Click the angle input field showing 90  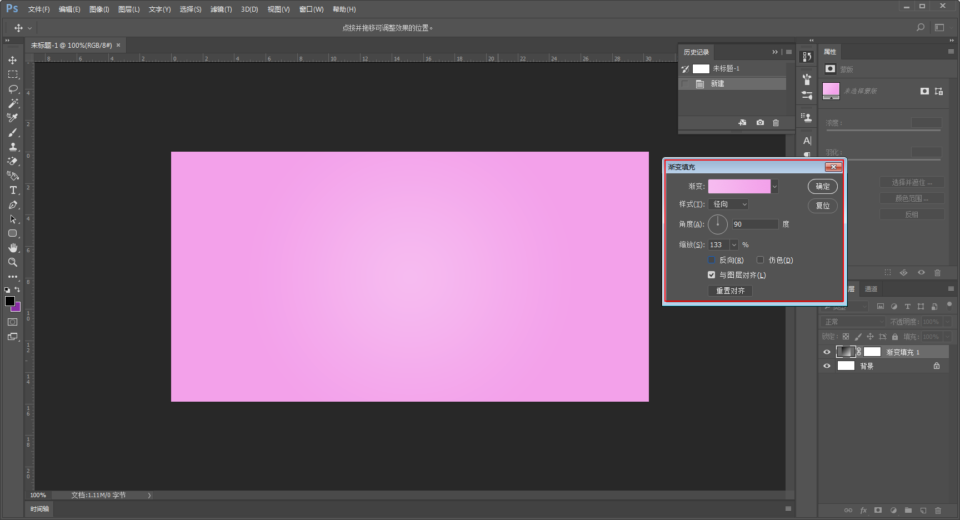pos(755,224)
